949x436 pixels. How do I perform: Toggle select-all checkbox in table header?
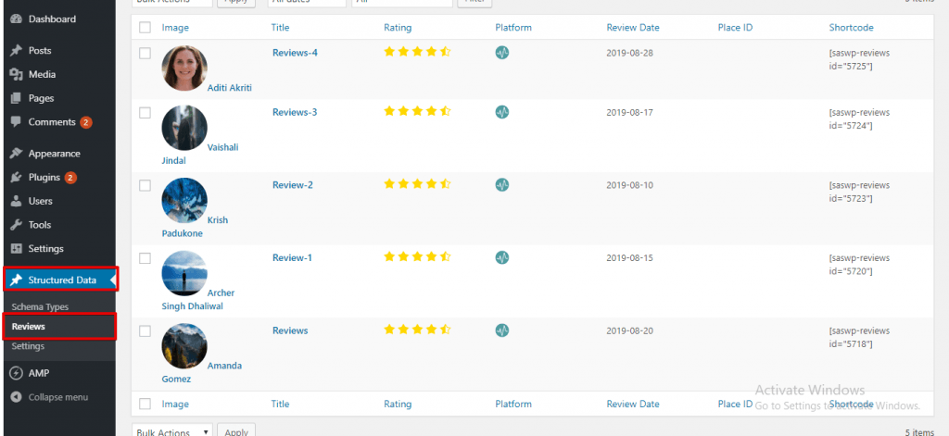(145, 27)
